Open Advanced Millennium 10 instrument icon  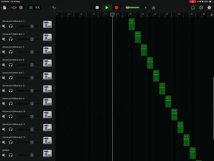point(47,114)
